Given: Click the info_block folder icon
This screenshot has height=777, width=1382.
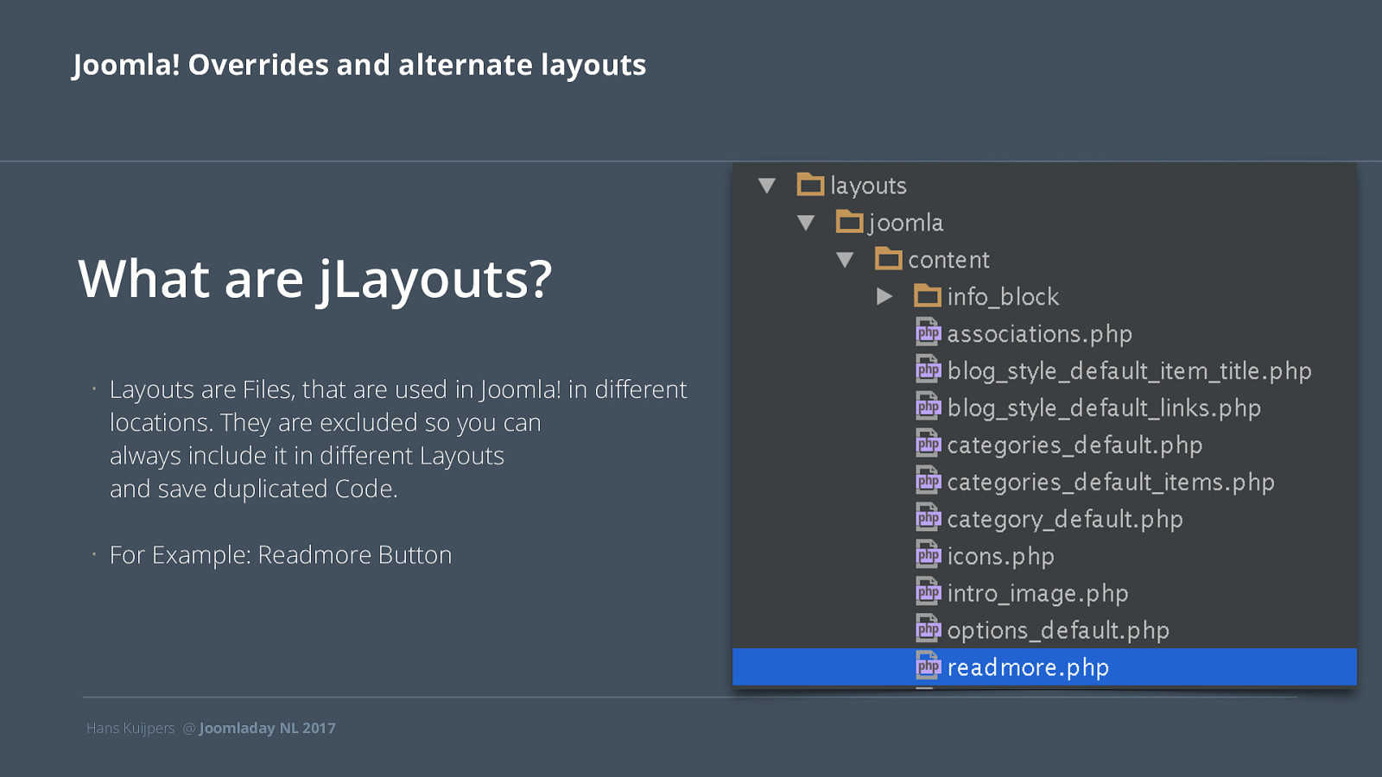Looking at the screenshot, I should [928, 296].
